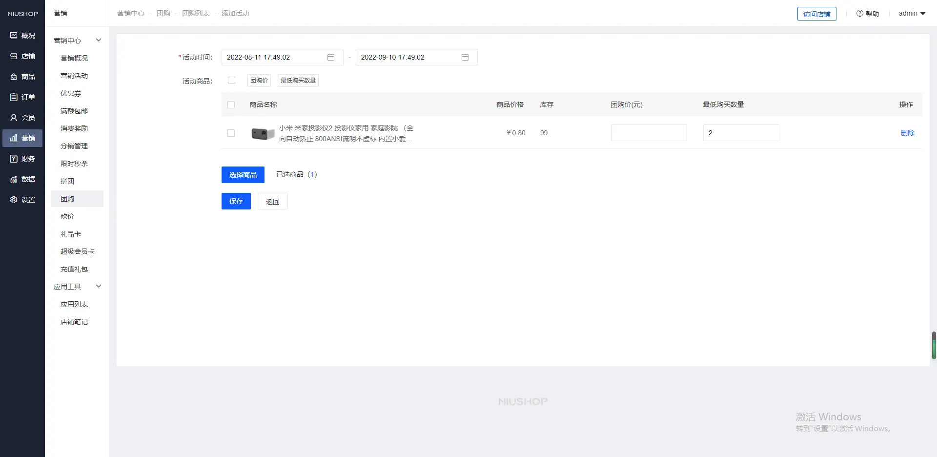Tick the checkbox for 小米 projector row
Image resolution: width=937 pixels, height=457 pixels.
tap(231, 133)
